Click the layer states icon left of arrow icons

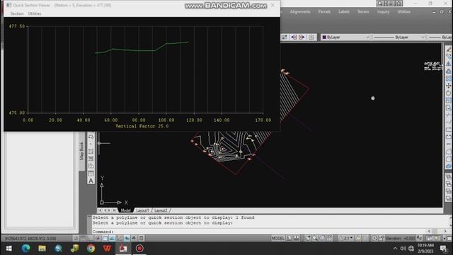click(285, 37)
